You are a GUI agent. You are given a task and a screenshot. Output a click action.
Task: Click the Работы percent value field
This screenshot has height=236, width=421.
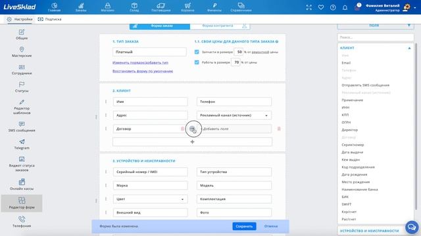tap(235, 62)
